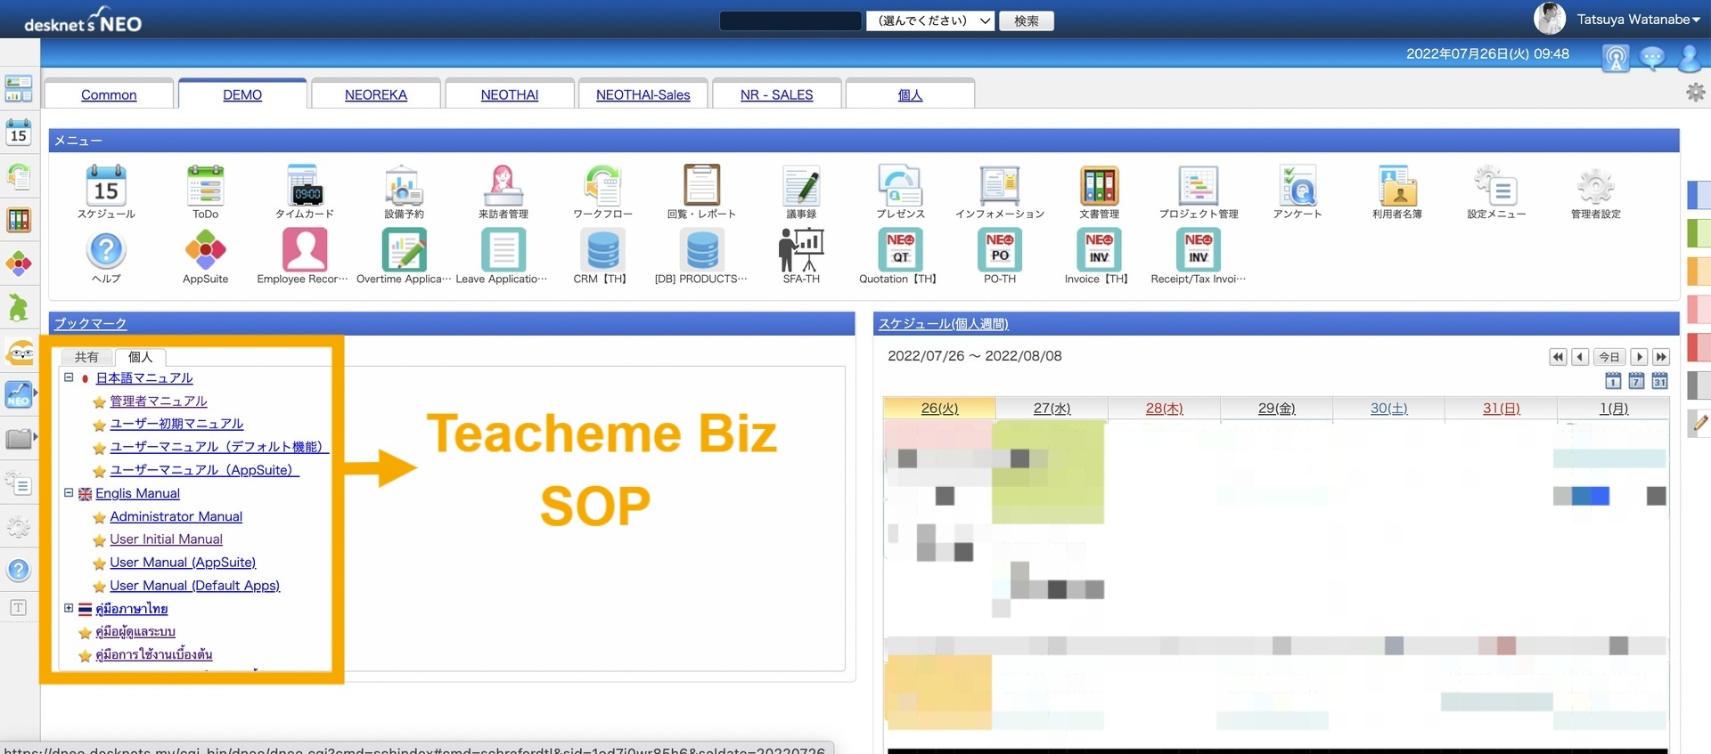This screenshot has height=754, width=1711.
Task: Jump forward one week in schedule
Action: pyautogui.click(x=1661, y=357)
